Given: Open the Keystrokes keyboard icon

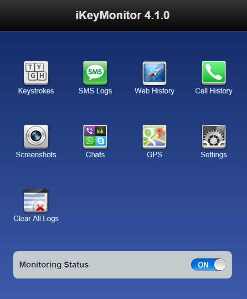Looking at the screenshot, I should [36, 73].
